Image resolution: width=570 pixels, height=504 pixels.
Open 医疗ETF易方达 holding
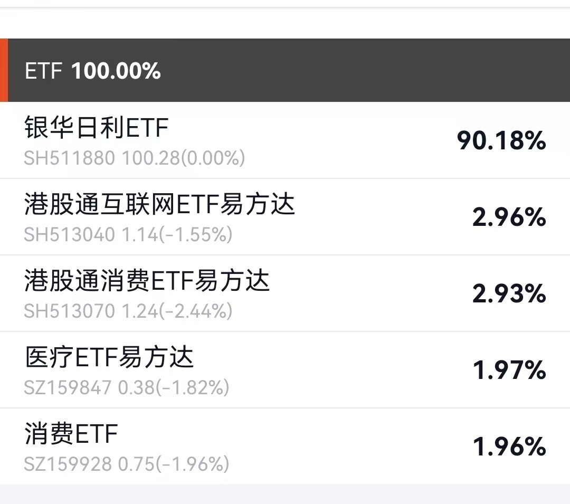pos(109,357)
